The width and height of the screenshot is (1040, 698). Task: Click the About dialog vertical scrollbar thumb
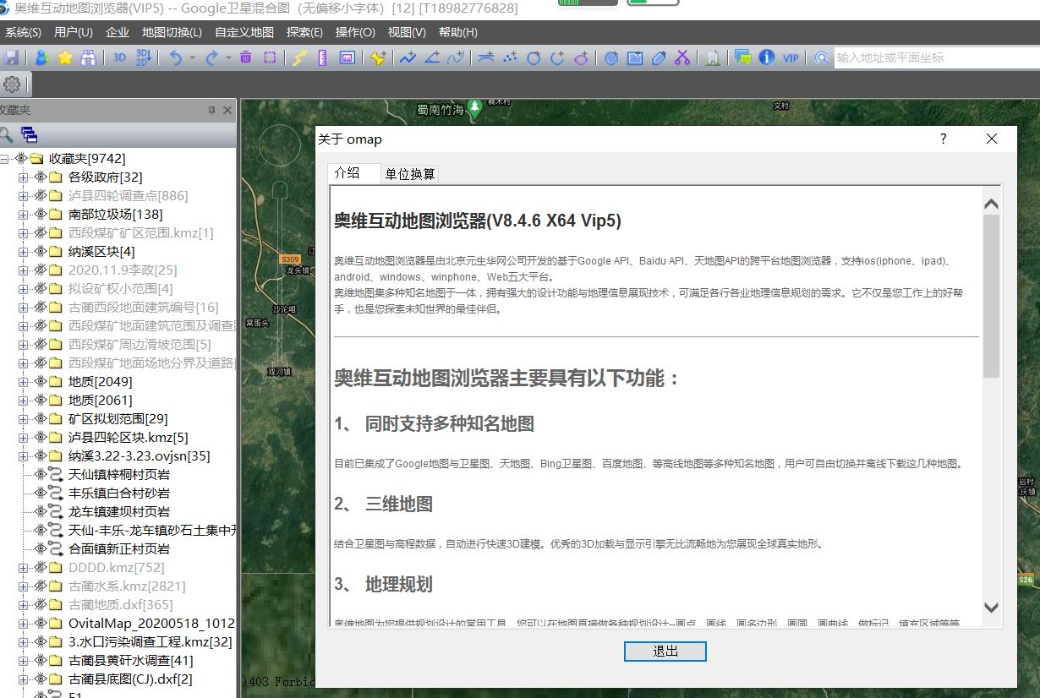click(992, 296)
